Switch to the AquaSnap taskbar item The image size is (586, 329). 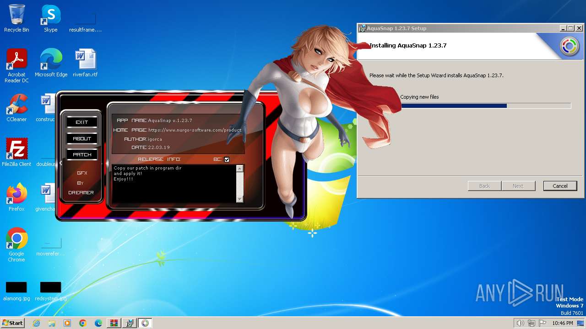pyautogui.click(x=145, y=323)
